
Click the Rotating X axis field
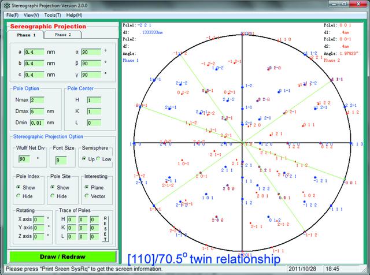click(x=39, y=220)
